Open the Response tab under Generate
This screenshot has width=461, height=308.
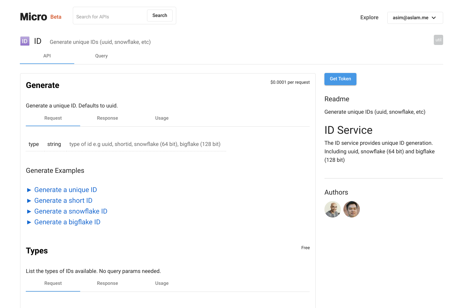point(107,118)
